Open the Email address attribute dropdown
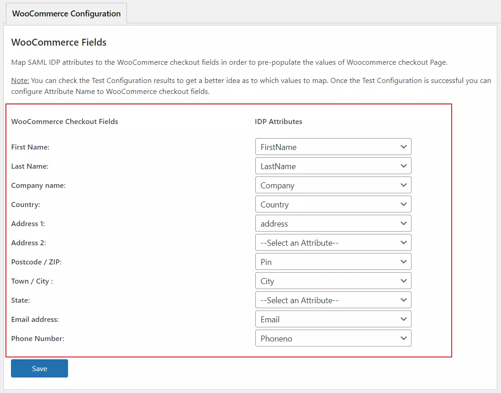This screenshot has height=393, width=501. [333, 319]
